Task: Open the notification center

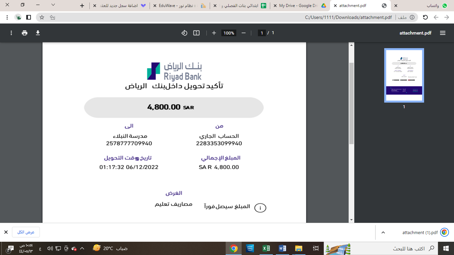Action: click(10, 248)
